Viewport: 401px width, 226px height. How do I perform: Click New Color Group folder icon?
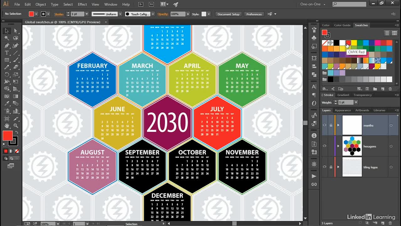375,89
